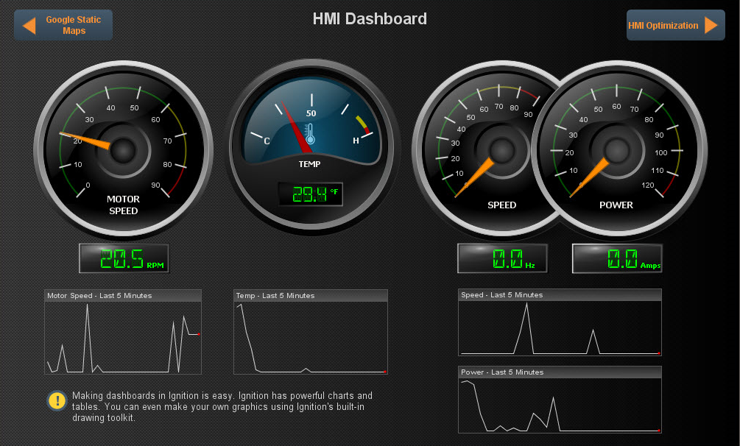740x446 pixels.
Task: Click the 0.0 Hz digital readout
Action: [x=502, y=258]
